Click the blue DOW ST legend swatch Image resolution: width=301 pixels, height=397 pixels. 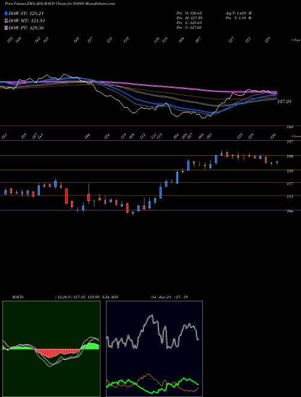pos(6,13)
